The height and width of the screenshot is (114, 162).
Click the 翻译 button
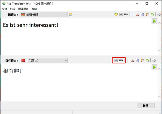click(146, 106)
